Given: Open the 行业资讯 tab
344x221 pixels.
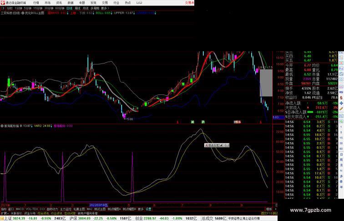Looking at the screenshot, I should pos(56,213).
